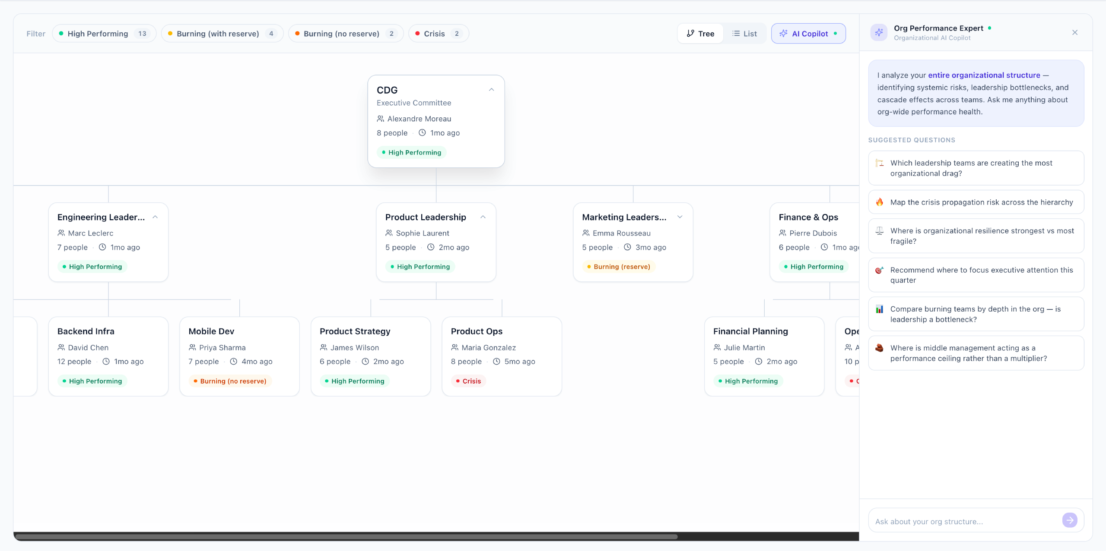The height and width of the screenshot is (551, 1106).
Task: Click the High Performing badge on Product Strategy
Action: click(x=354, y=381)
